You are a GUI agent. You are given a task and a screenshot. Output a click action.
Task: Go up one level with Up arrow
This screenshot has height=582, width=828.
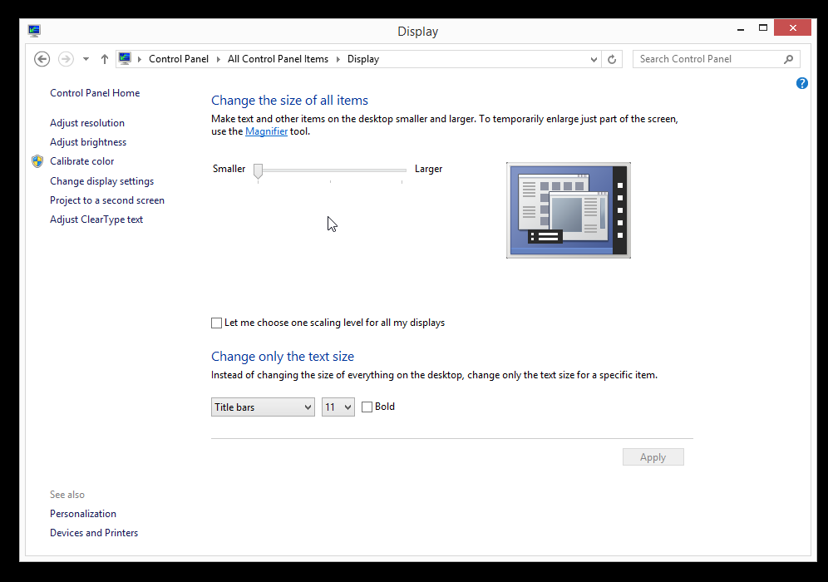(105, 59)
